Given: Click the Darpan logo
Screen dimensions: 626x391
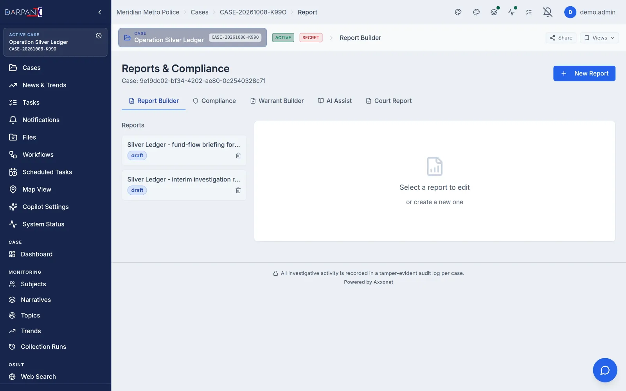Looking at the screenshot, I should coord(24,12).
